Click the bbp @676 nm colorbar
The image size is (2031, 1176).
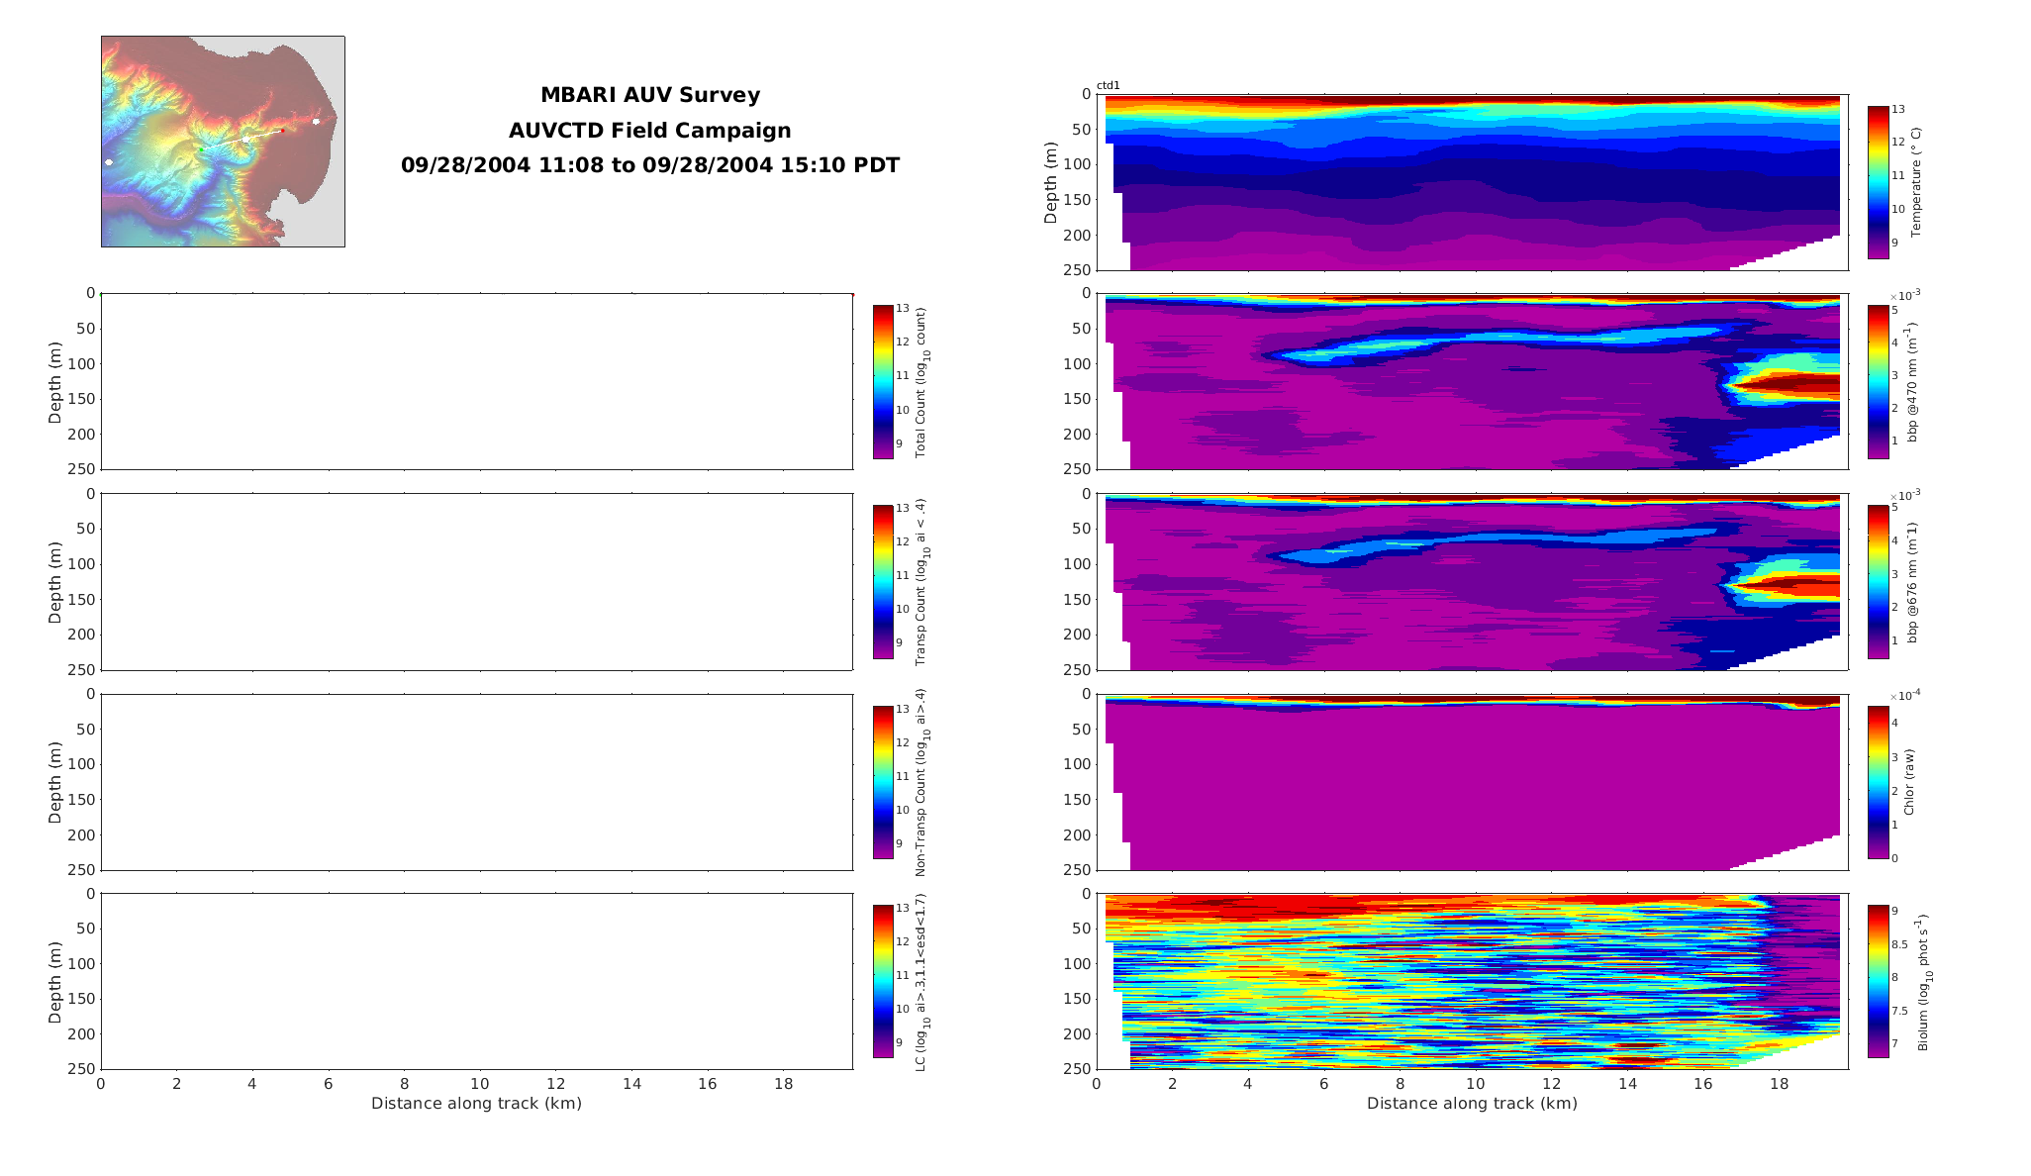[1878, 582]
